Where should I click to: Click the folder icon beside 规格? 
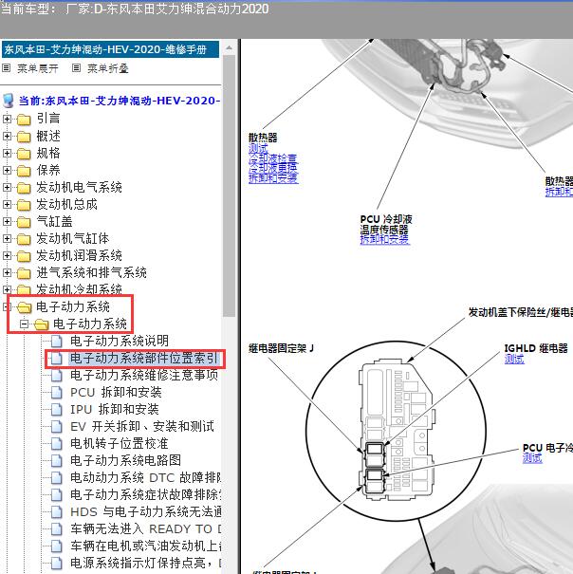24,154
